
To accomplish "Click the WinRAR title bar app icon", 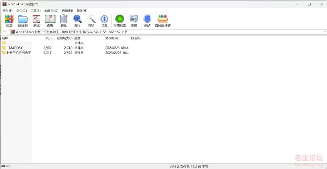I will 4,4.
